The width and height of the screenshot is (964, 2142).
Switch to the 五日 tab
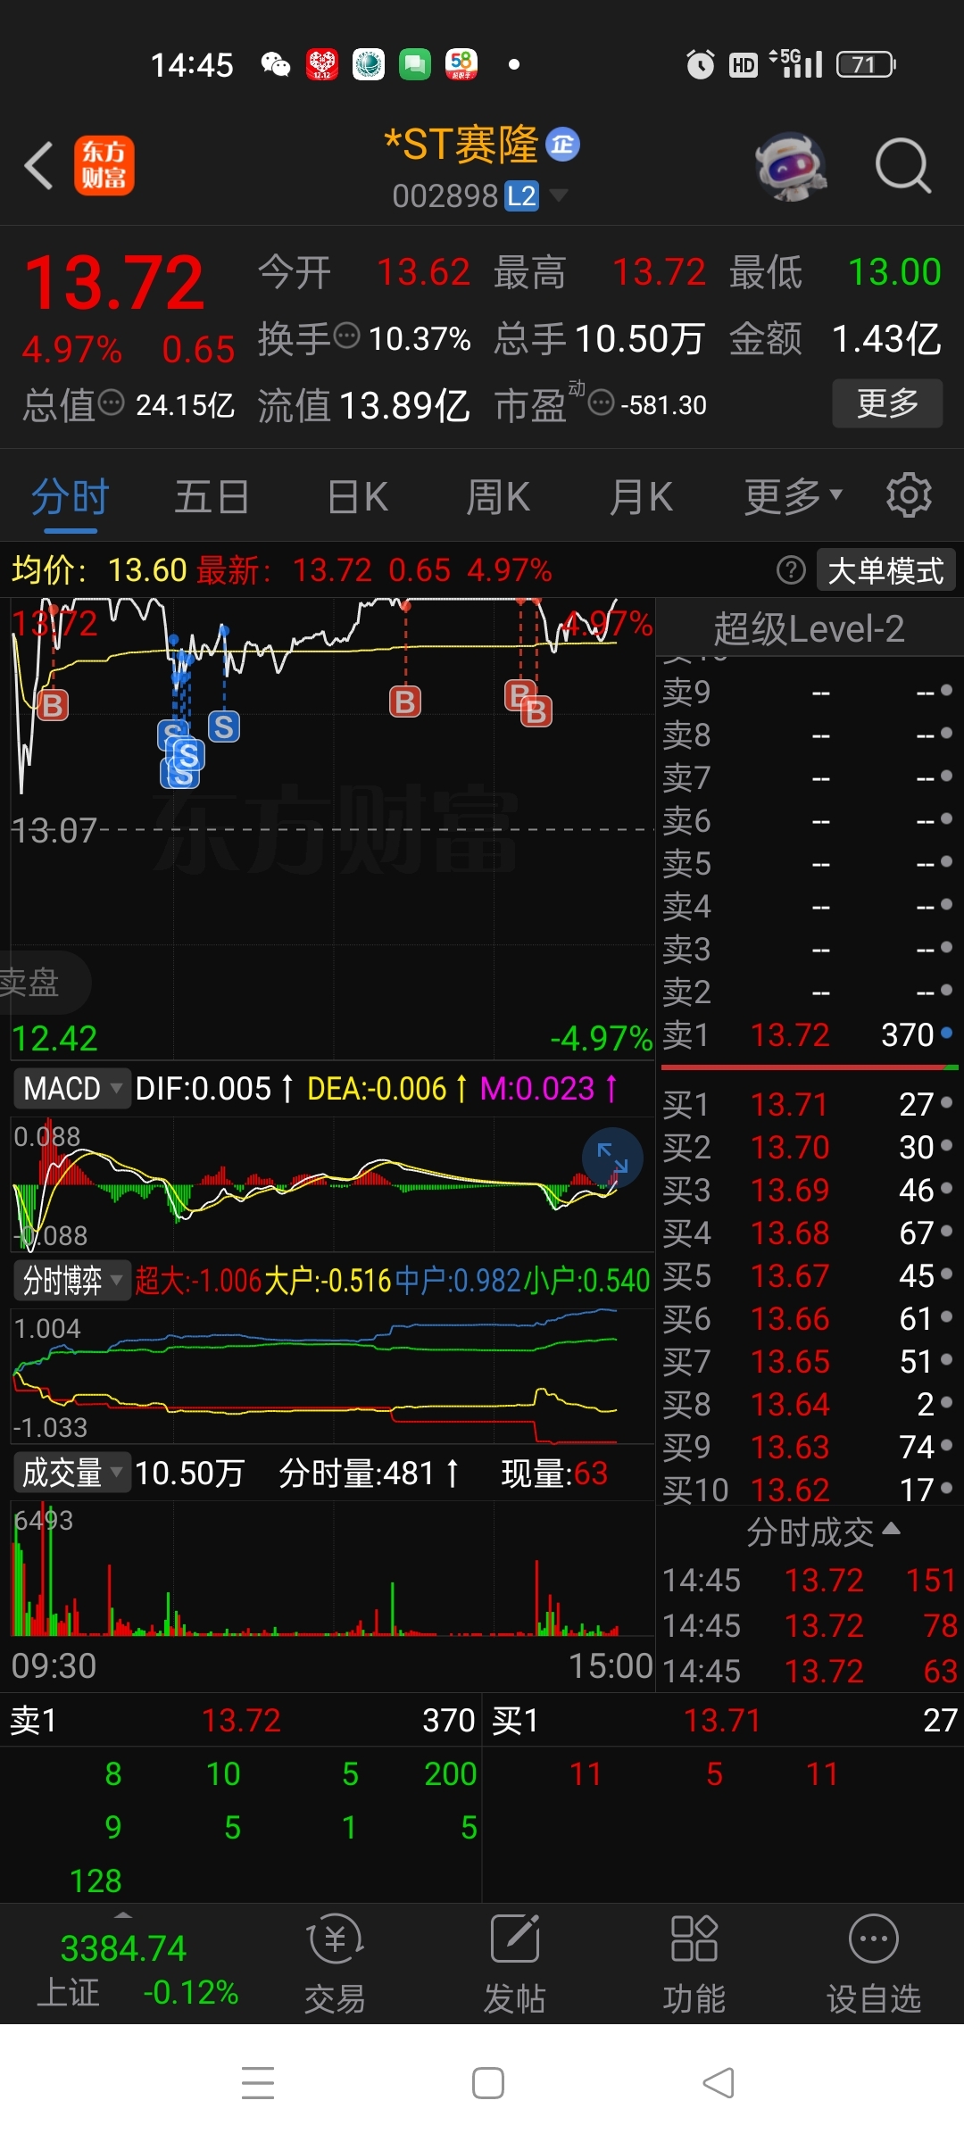click(212, 497)
